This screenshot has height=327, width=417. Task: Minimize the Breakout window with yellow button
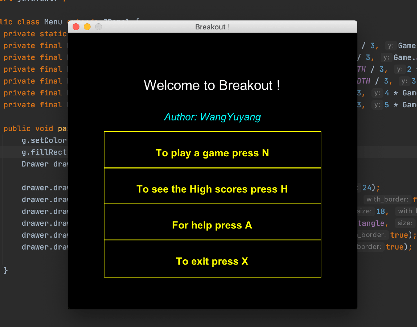coord(87,27)
